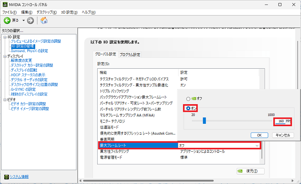Collapse the ビデオ tree node

click(4, 99)
